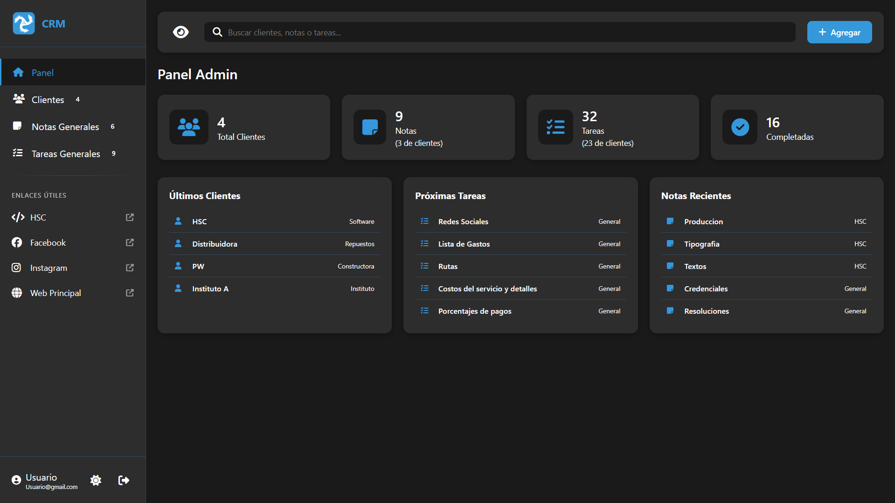Go to Clientes in sidebar
The width and height of the screenshot is (895, 503).
coord(73,99)
